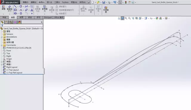Image resolution: width=191 pixels, height=110 pixels.
Task: Open the FeatureManager design tree tab
Action: click(2, 22)
